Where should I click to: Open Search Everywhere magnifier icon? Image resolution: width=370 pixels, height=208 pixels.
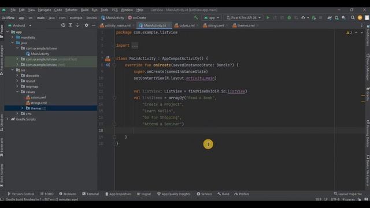point(353,18)
